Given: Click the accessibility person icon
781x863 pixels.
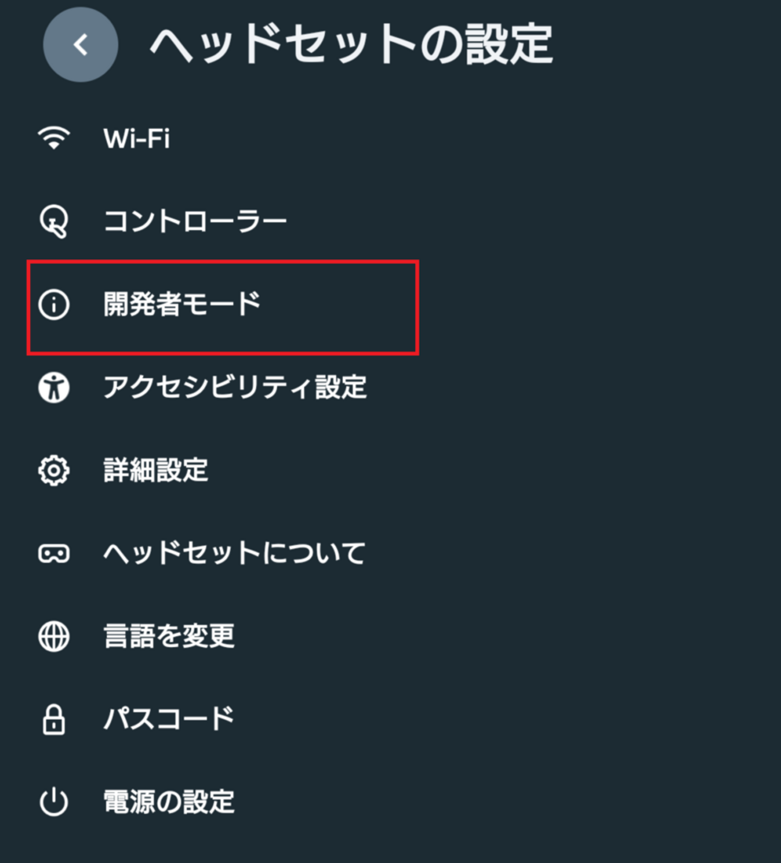Looking at the screenshot, I should tap(54, 387).
